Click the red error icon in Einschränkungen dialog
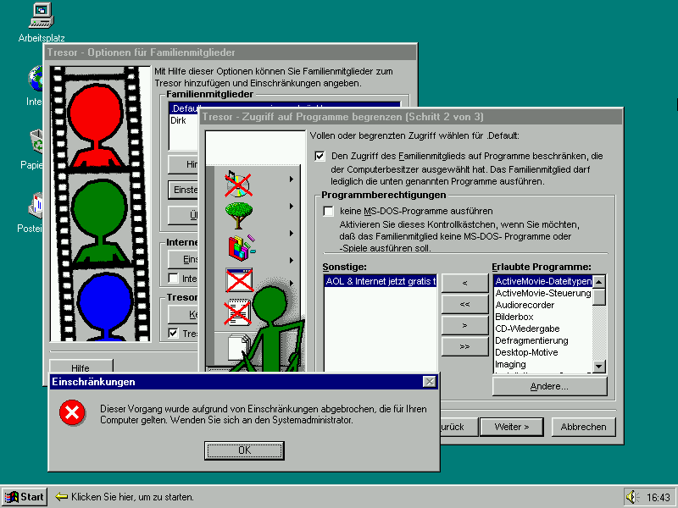This screenshot has height=508, width=678. pos(73,413)
